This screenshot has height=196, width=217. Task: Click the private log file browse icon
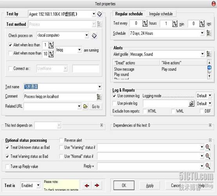[x=191, y=104]
